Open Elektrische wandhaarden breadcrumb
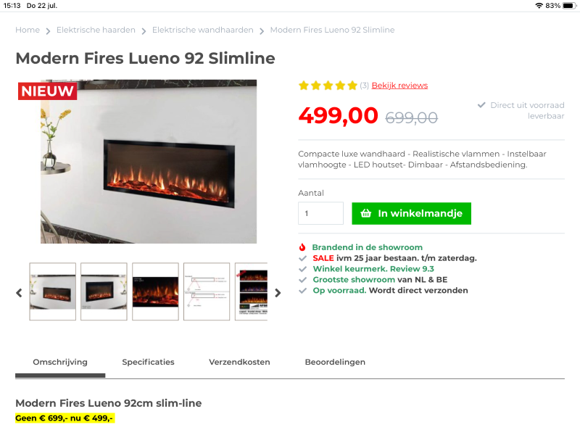 click(x=203, y=30)
